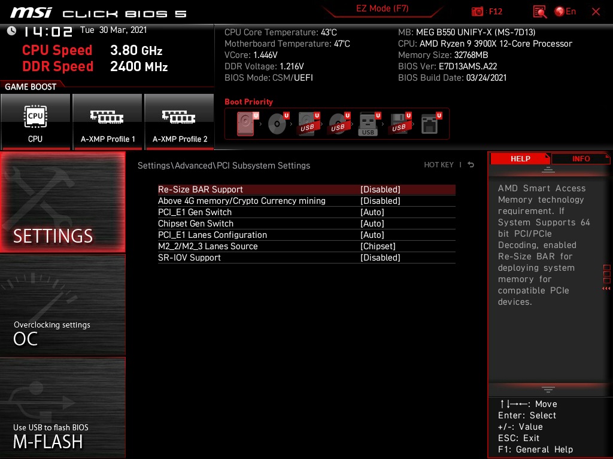This screenshot has height=459, width=613.
Task: Select the hard drive in Boot Priority
Action: [244, 123]
